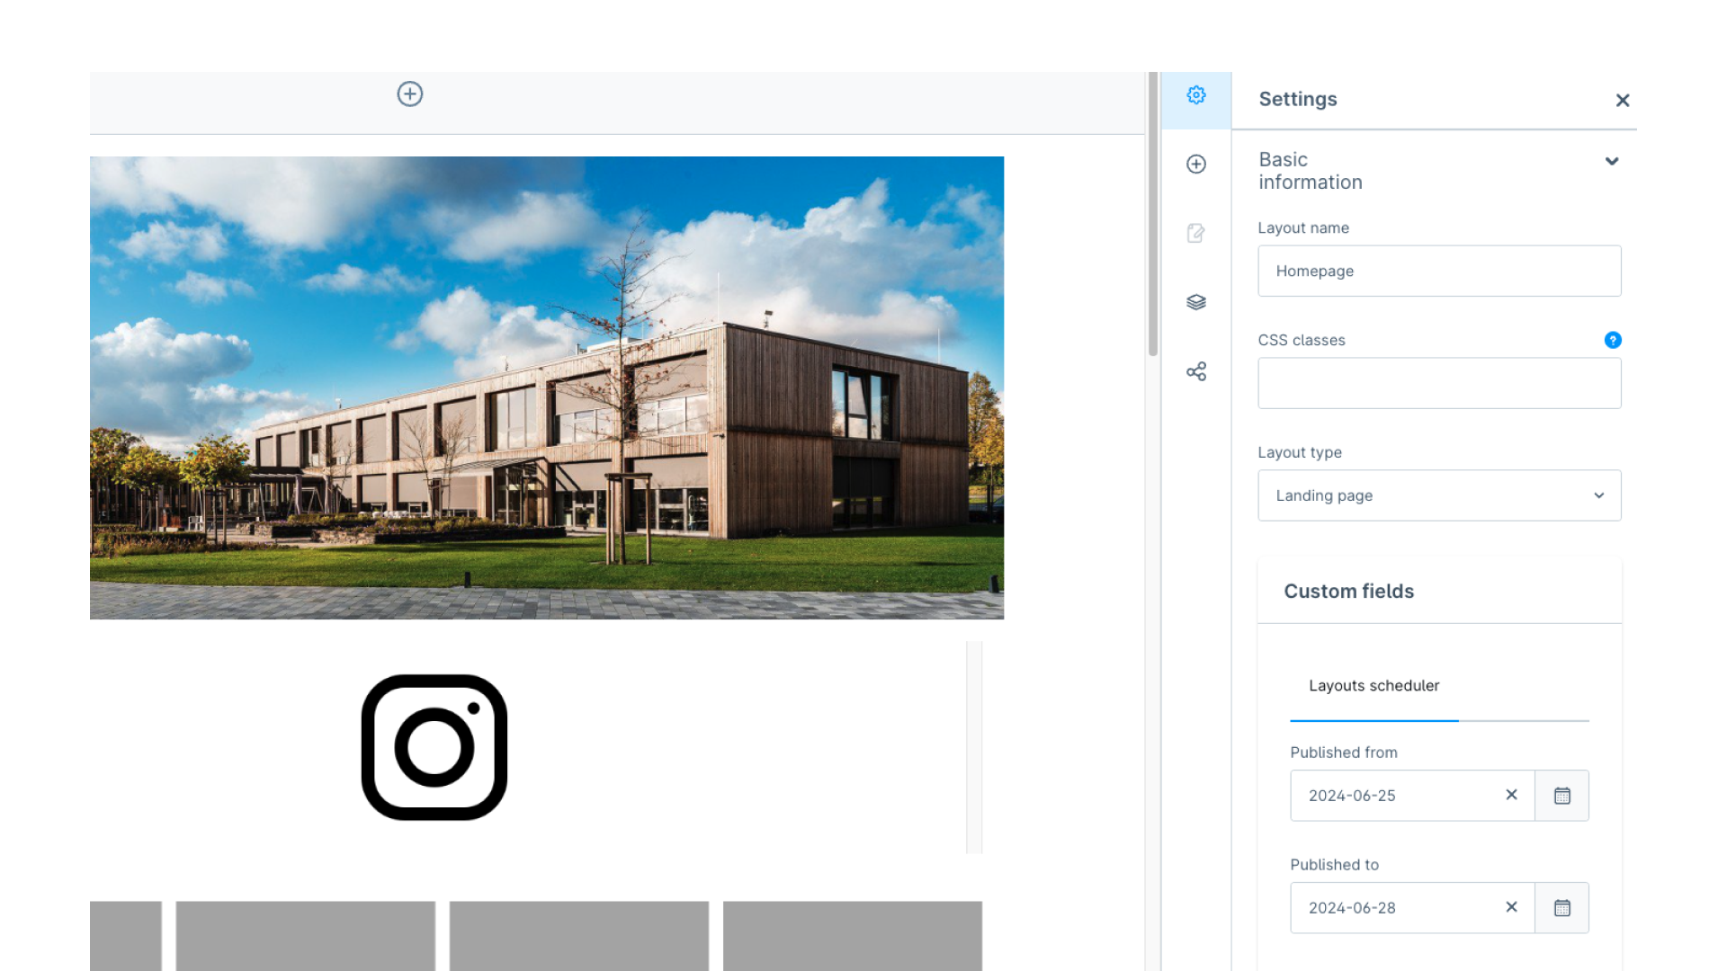Click the share nodes icon in sidebar
Screen dimensions: 1727x971
(1195, 371)
